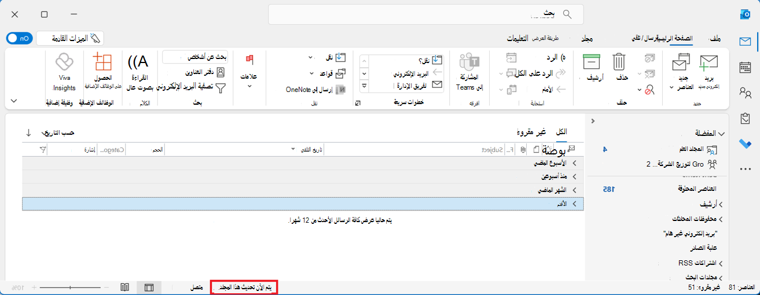Show الكل All messages tab
Screen dimensions: 760x295
point(561,132)
